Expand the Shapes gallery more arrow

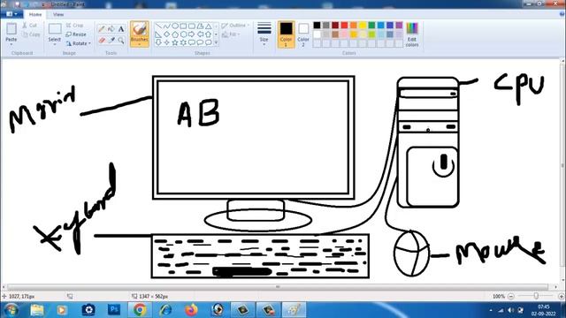click(216, 42)
